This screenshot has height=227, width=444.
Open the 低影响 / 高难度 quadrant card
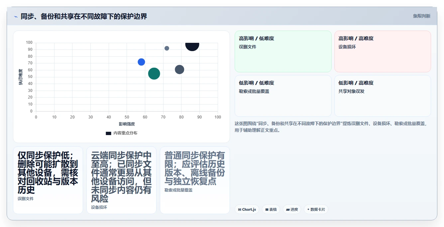tap(383, 96)
